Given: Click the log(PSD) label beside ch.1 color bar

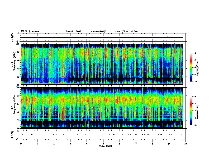Looking at the screenshot, I should 198,68.
